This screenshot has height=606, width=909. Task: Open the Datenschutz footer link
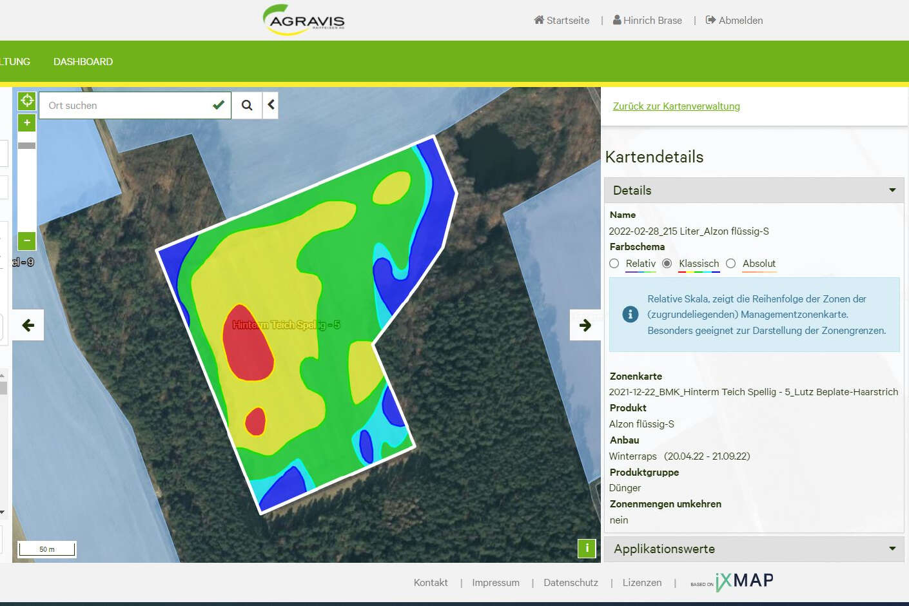[571, 583]
